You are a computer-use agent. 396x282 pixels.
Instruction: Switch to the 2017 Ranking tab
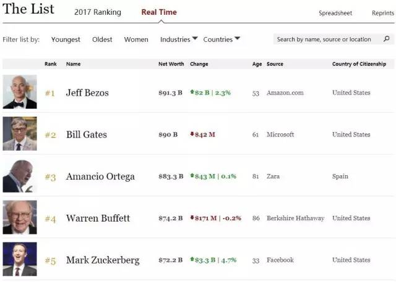[x=98, y=12]
